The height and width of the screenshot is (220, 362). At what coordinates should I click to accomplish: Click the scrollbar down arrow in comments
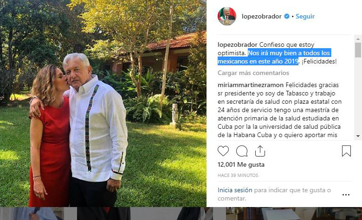tap(358, 136)
